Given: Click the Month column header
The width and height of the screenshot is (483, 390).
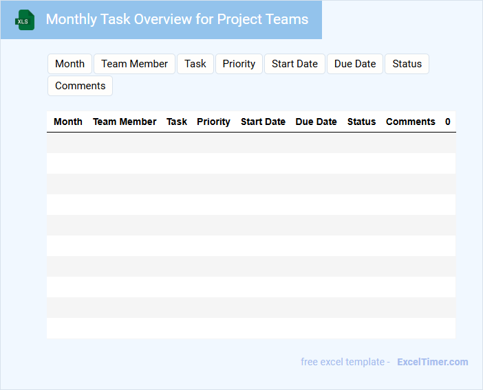Looking at the screenshot, I should pos(68,122).
